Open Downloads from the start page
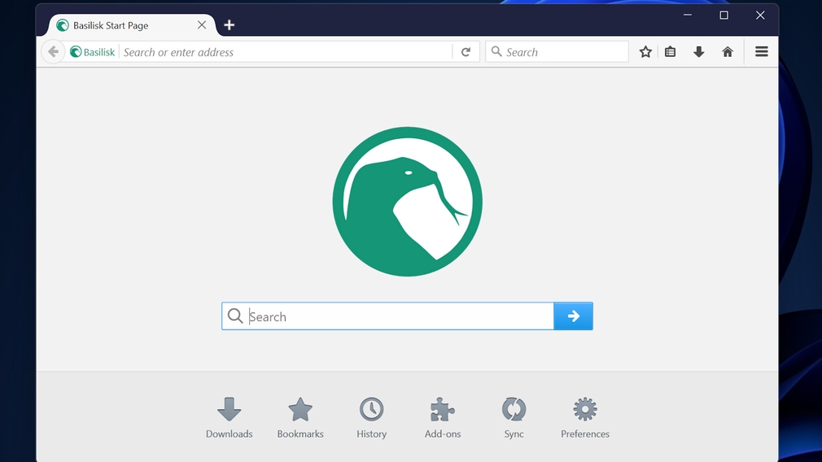 229,417
